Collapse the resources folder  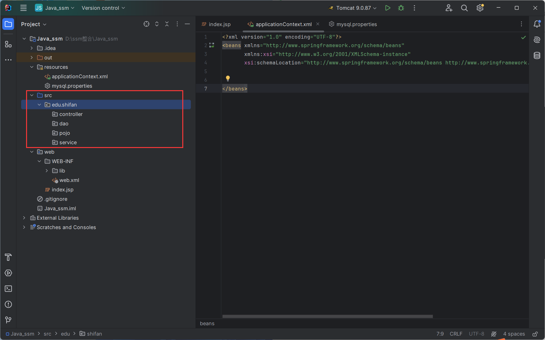(32, 67)
